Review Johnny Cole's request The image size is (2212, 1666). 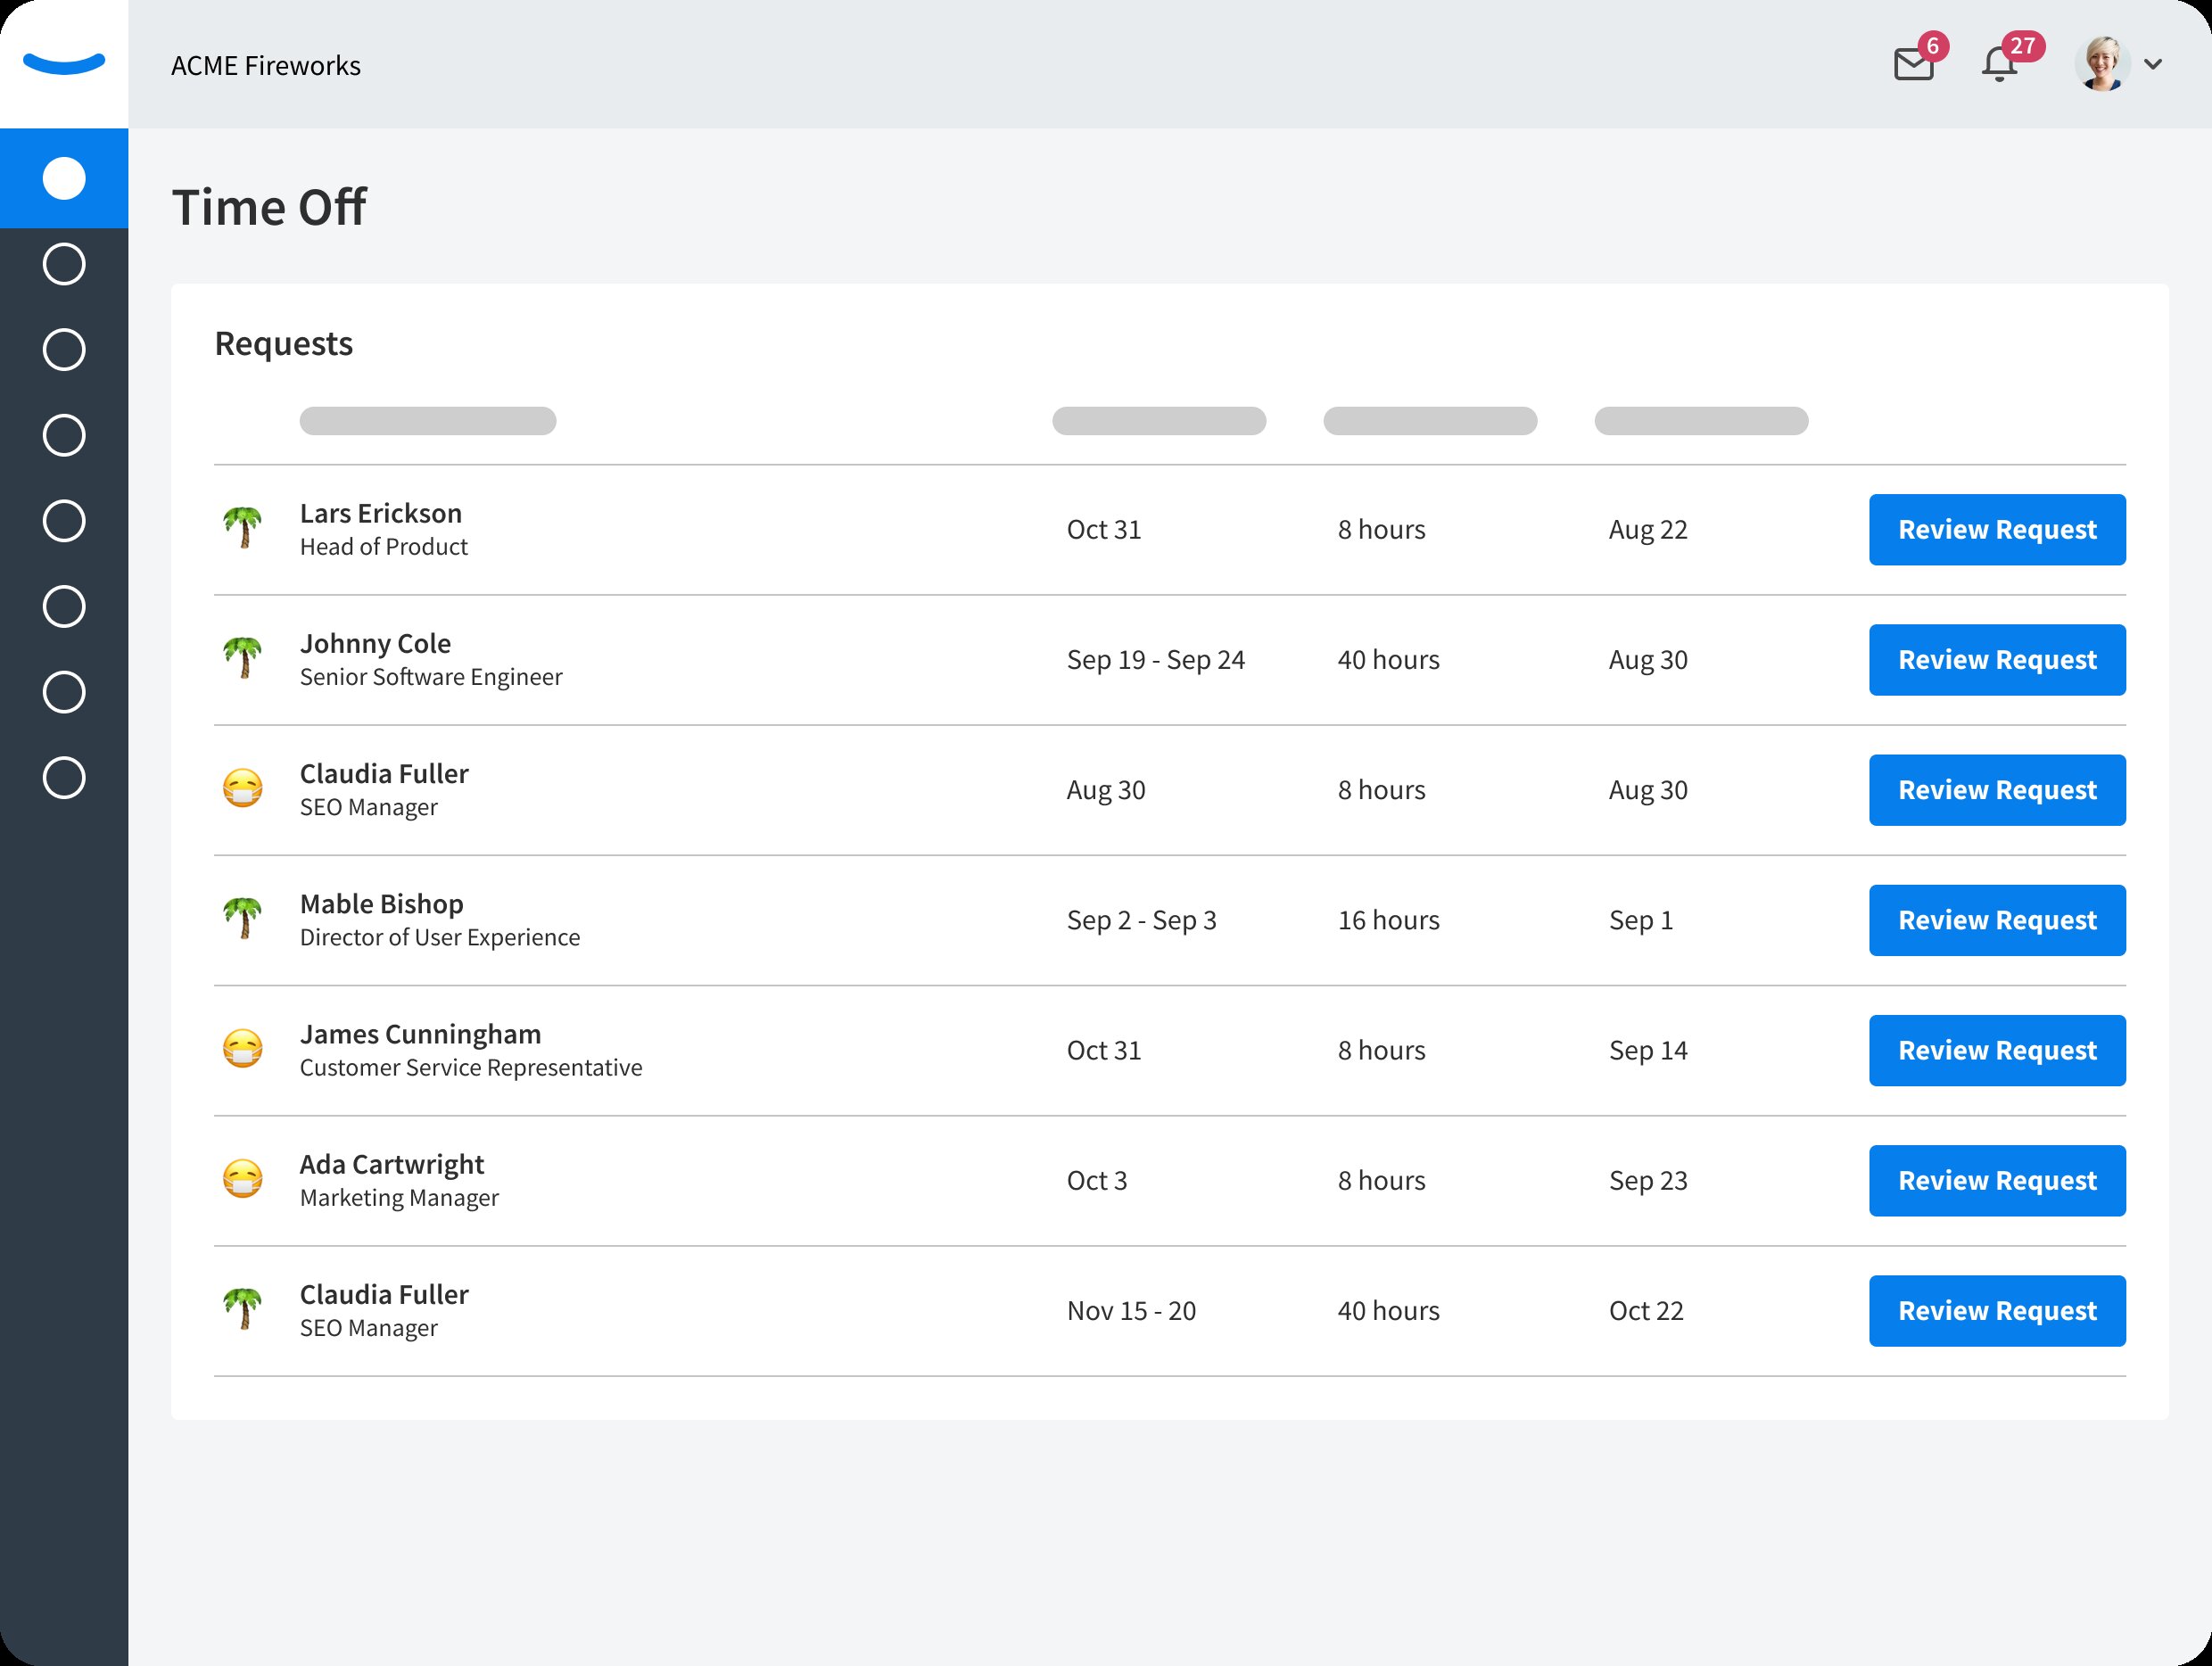pos(1996,660)
